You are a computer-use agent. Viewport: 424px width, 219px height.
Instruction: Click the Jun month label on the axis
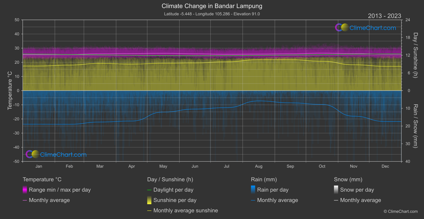(x=195, y=166)
